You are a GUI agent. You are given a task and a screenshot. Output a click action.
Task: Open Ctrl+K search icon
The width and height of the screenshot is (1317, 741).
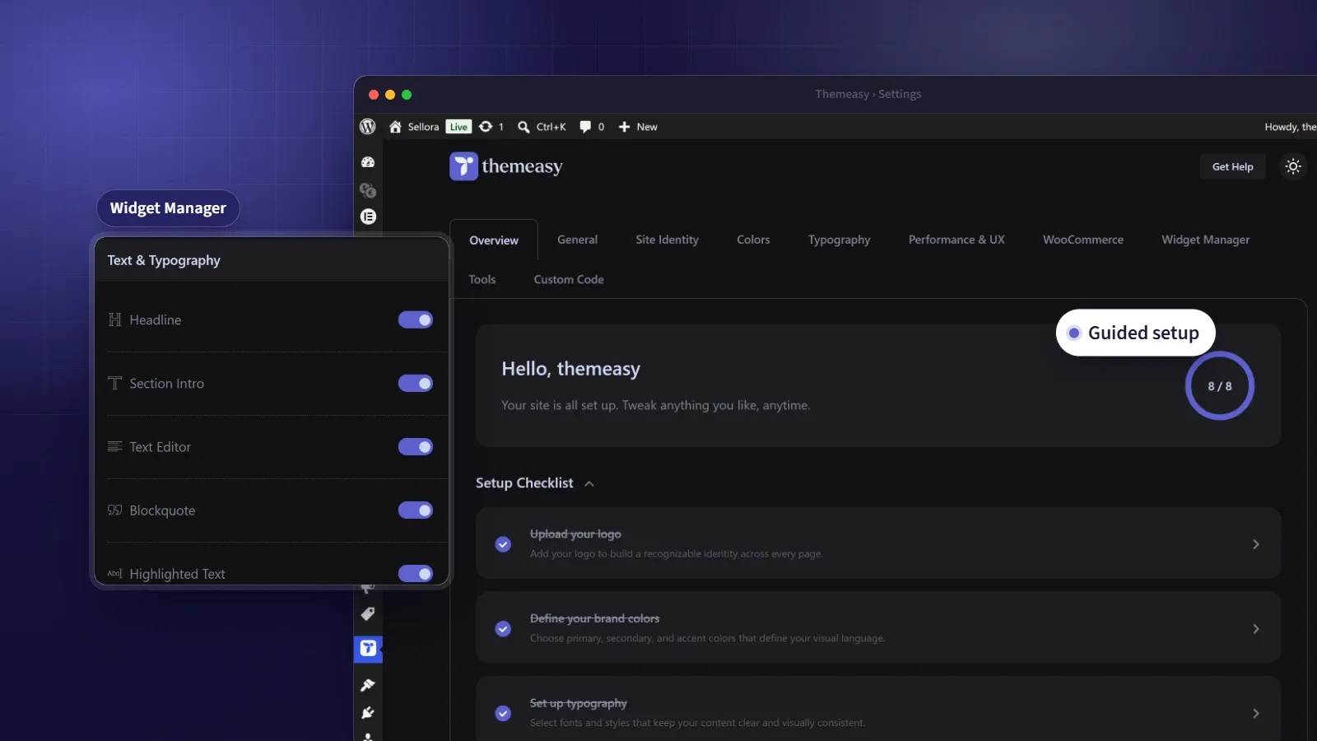[x=524, y=127]
